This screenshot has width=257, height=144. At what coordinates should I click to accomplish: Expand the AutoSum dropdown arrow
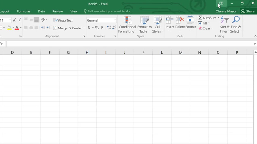pyautogui.click(x=218, y=18)
